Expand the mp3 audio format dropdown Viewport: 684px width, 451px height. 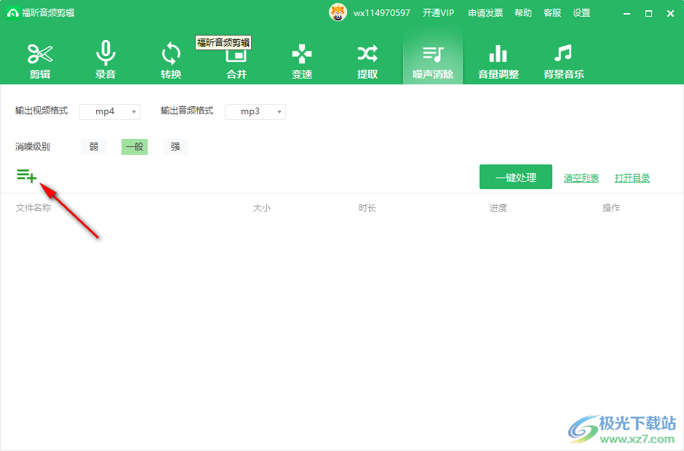pos(255,112)
